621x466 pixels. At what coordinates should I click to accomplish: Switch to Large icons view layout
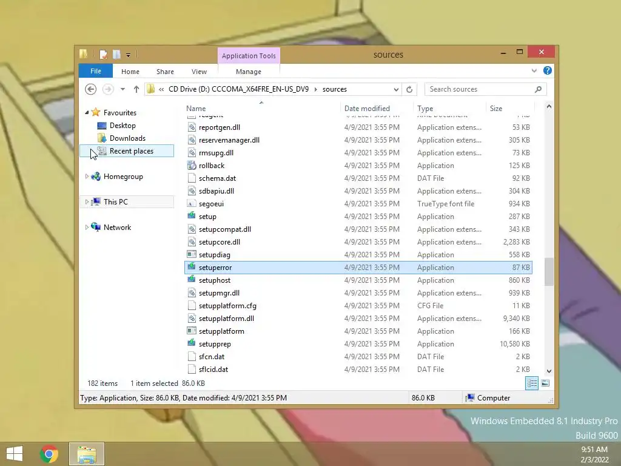pyautogui.click(x=545, y=383)
